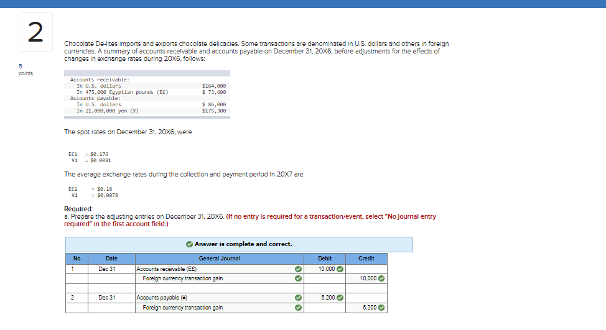Click 'In 21,000,000 yen (¥)' line
606x330 pixels.
[108, 111]
